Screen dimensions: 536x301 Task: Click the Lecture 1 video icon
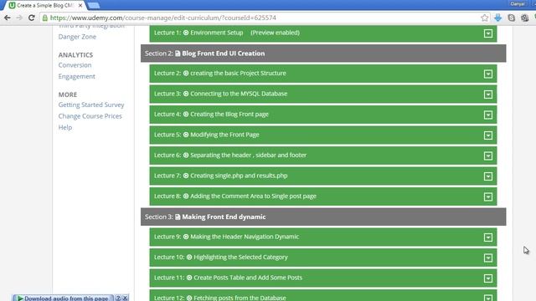186,33
